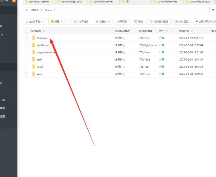Calculate the size of redis via 计算
The height and width of the screenshot is (177, 216).
162,59
